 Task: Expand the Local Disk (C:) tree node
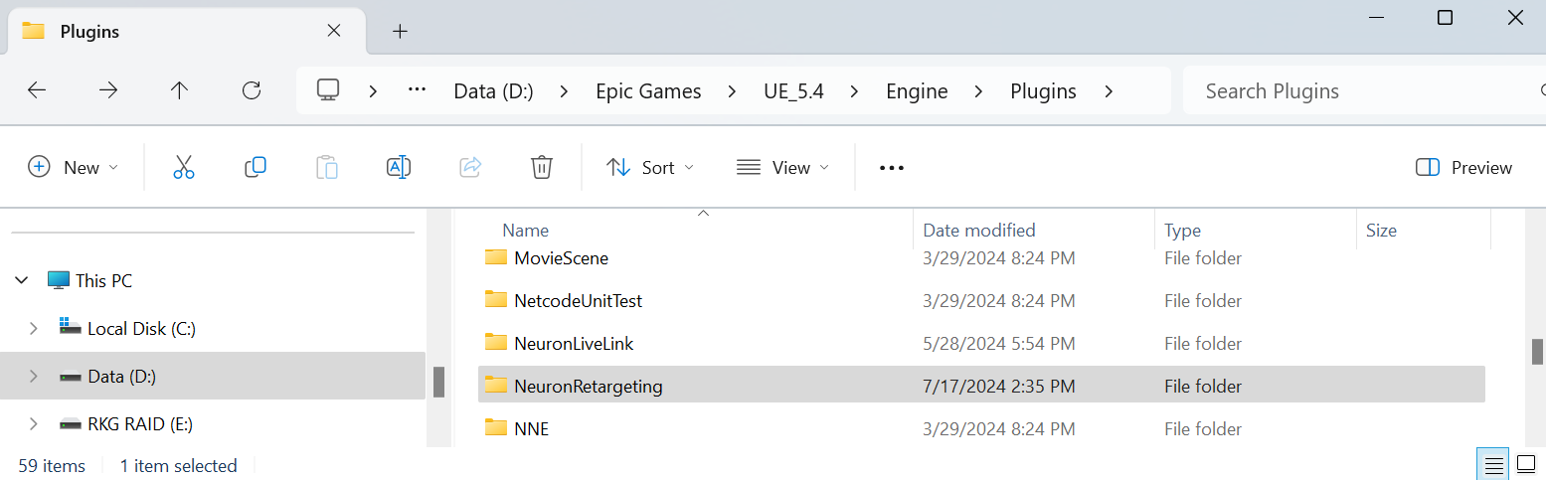[34, 328]
